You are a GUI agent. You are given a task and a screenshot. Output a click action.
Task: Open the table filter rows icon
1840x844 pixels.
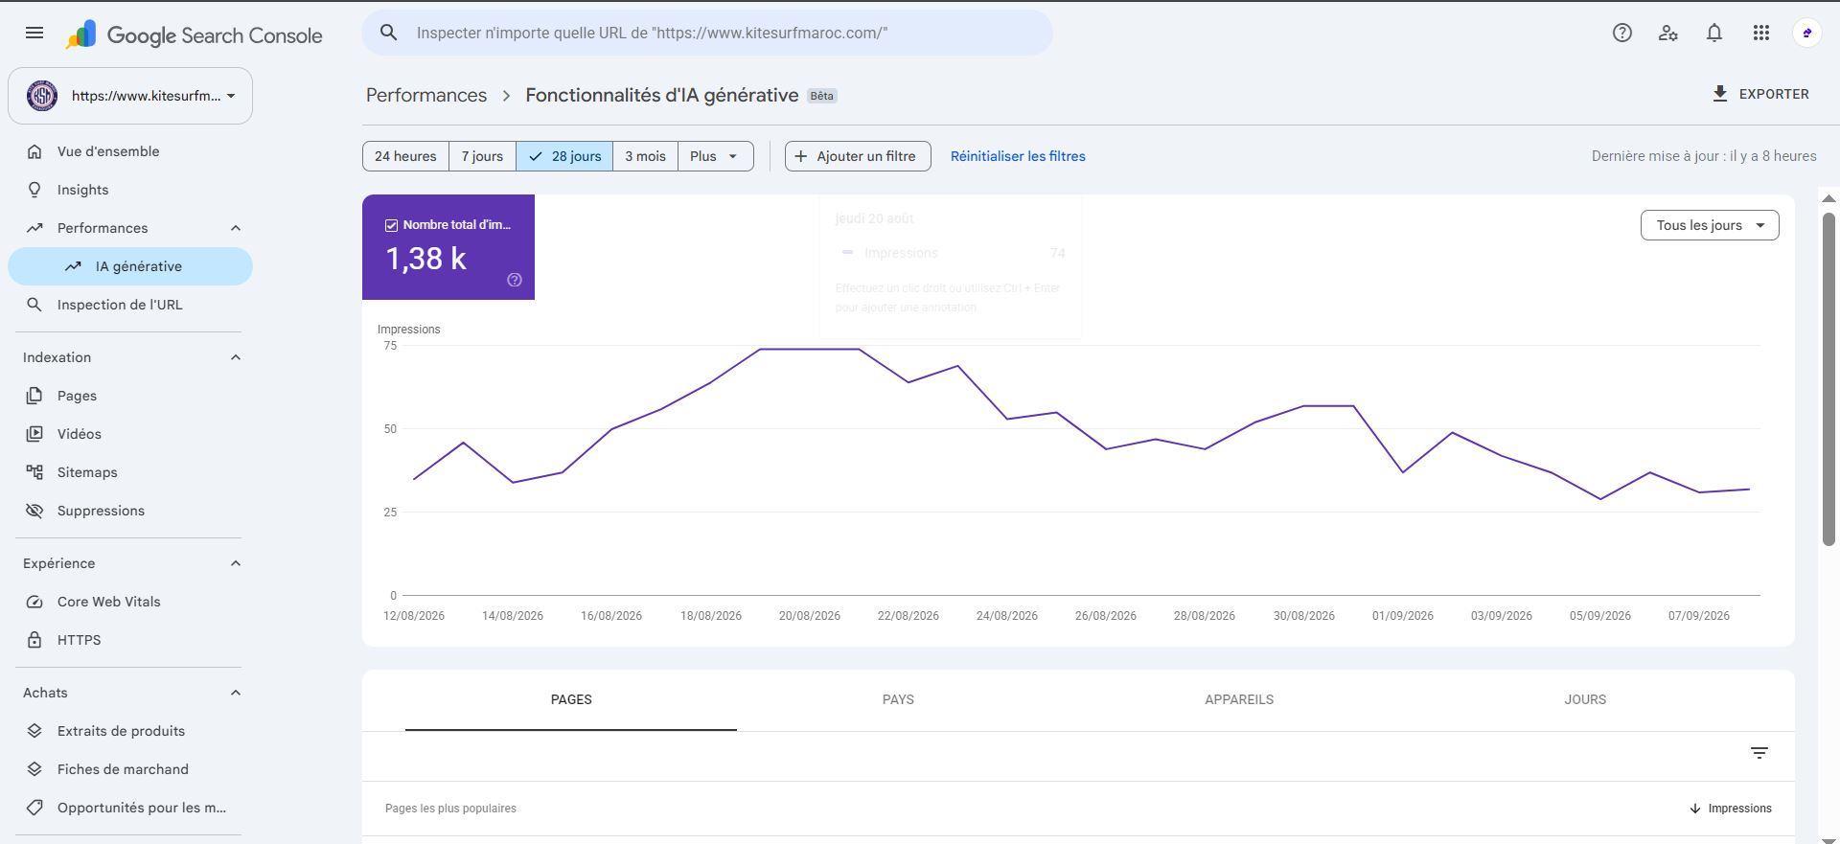(x=1759, y=753)
